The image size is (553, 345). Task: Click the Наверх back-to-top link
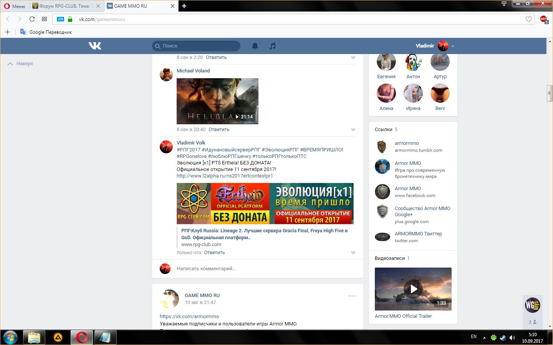(20, 64)
